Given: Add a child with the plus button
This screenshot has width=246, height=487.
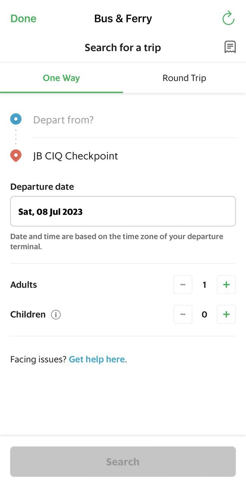Looking at the screenshot, I should [x=226, y=314].
